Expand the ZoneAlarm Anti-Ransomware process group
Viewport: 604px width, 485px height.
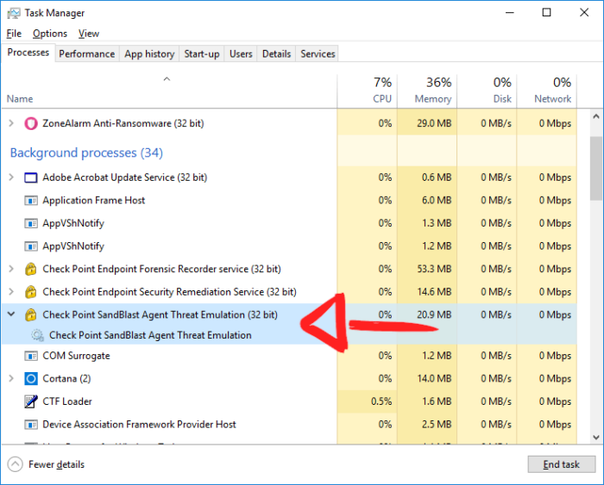coord(11,123)
